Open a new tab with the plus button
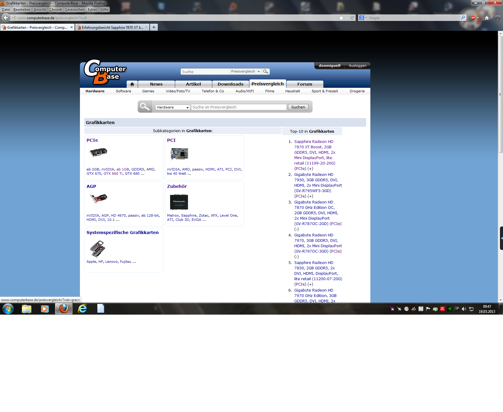The width and height of the screenshot is (503, 412). pos(154,27)
